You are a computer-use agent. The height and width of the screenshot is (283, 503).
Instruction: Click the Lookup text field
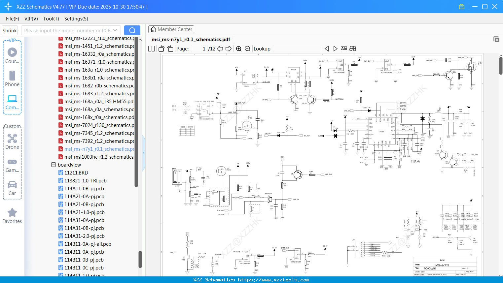click(297, 49)
